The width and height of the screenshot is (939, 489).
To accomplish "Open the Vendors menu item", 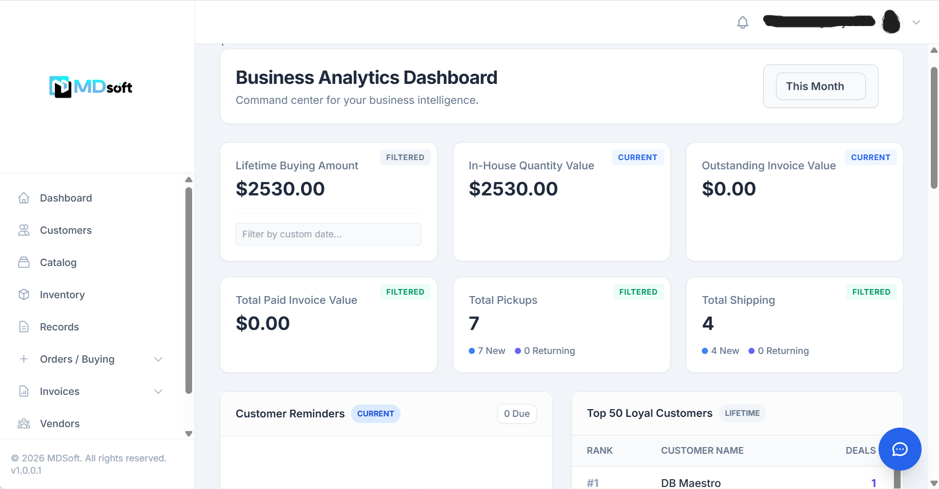I will click(x=60, y=424).
